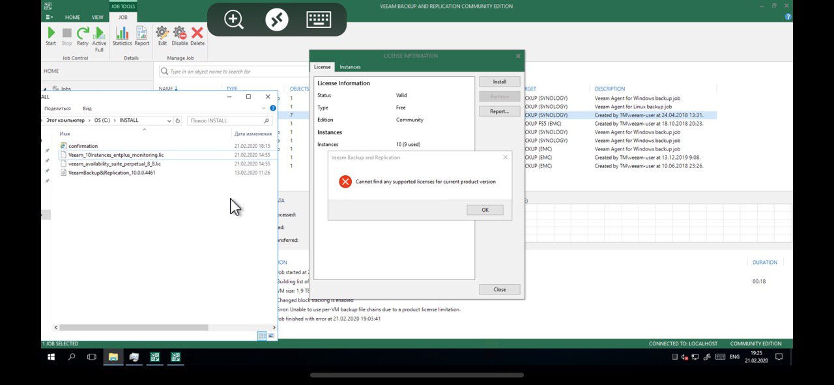Click the Start job icon
Viewport: 834px width, 385px height.
[x=51, y=34]
